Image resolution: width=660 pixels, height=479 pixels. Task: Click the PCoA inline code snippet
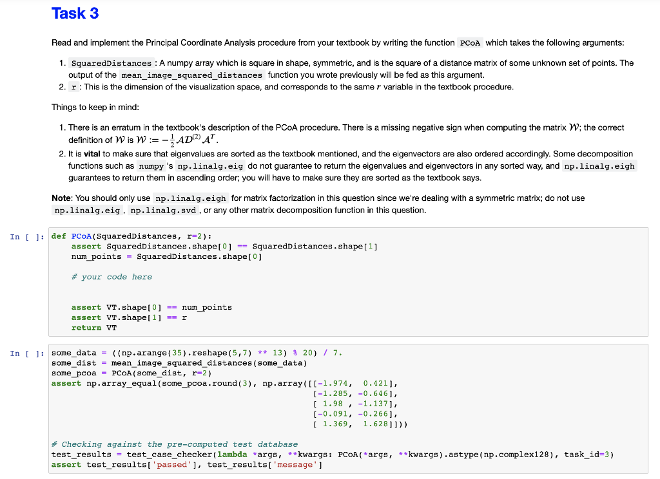coord(468,42)
